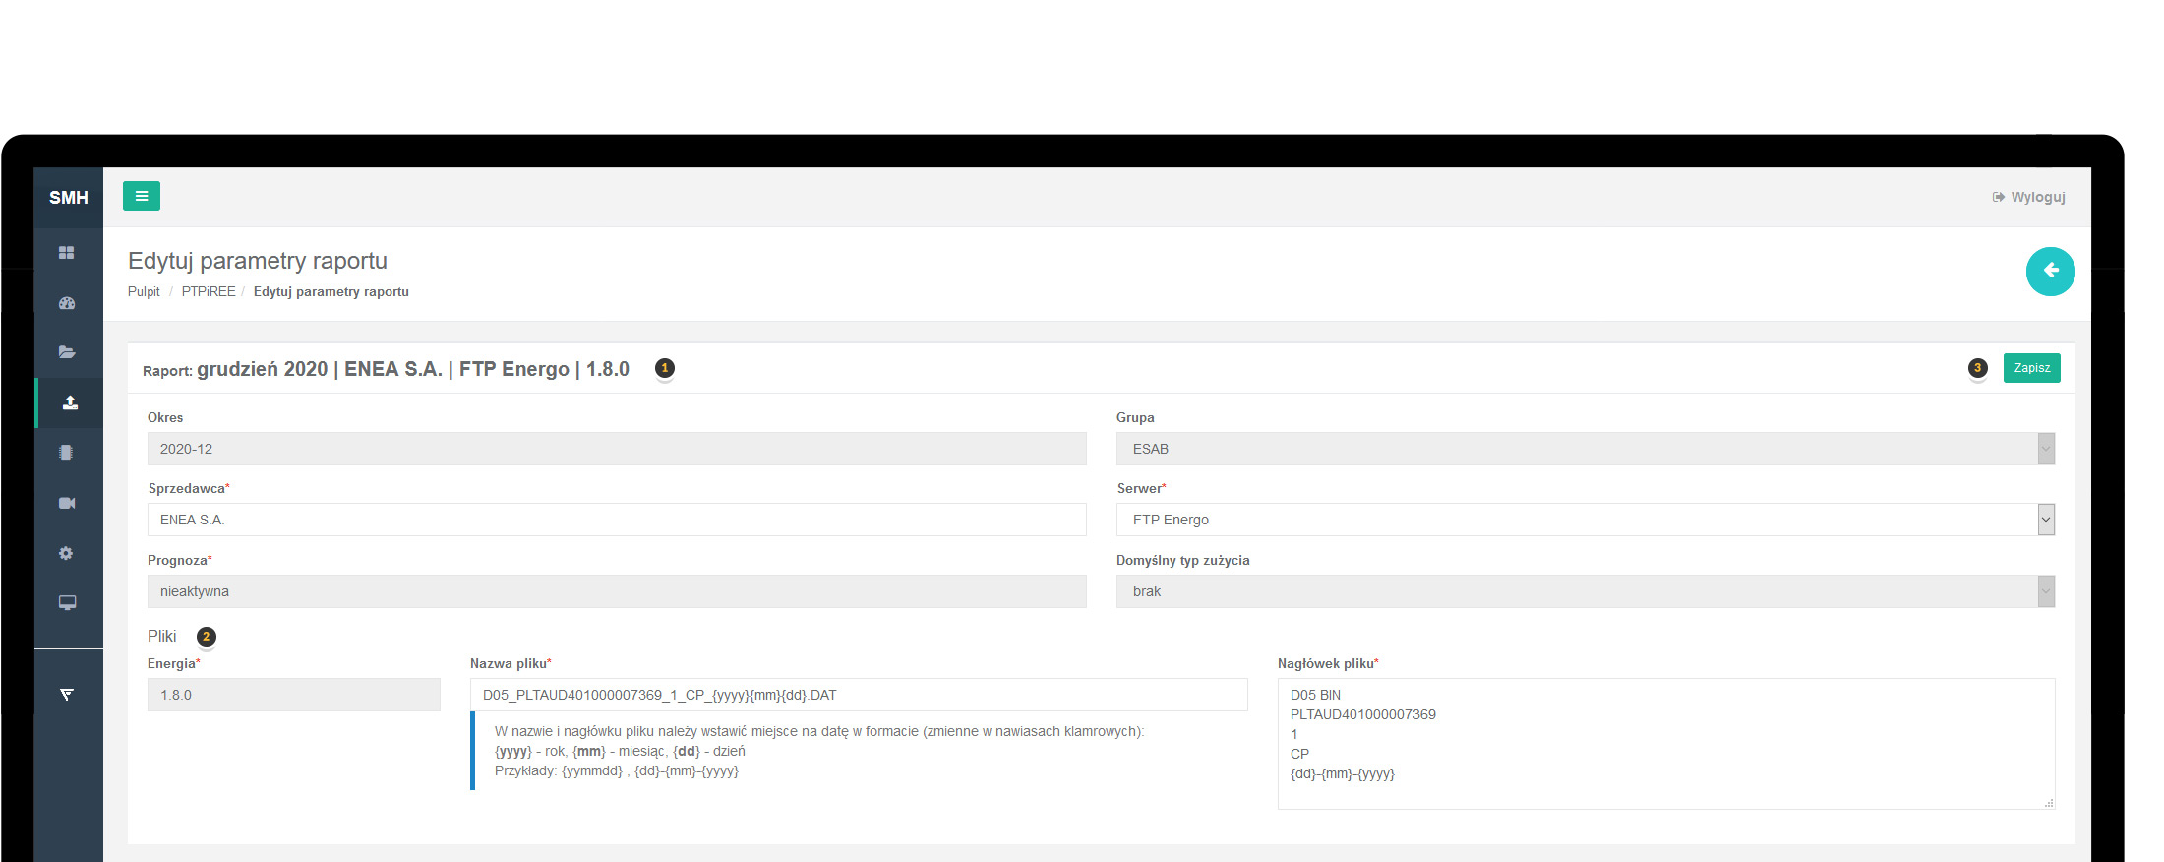This screenshot has height=862, width=2164.
Task: Open settings gear in the sidebar
Action: pyautogui.click(x=66, y=553)
